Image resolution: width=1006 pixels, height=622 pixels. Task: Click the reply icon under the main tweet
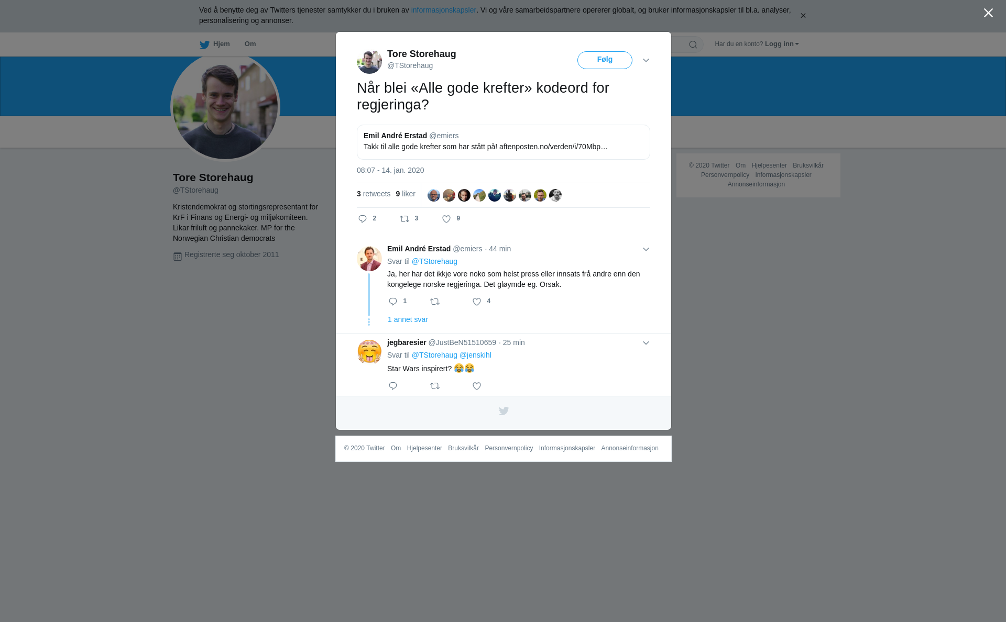pyautogui.click(x=363, y=219)
